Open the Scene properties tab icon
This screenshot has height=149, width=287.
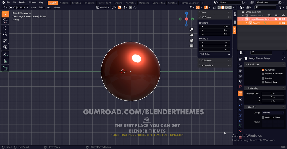pyautogui.click(x=240, y=81)
